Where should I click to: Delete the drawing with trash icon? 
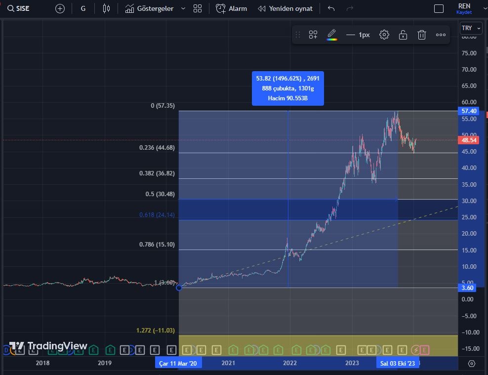pyautogui.click(x=422, y=35)
